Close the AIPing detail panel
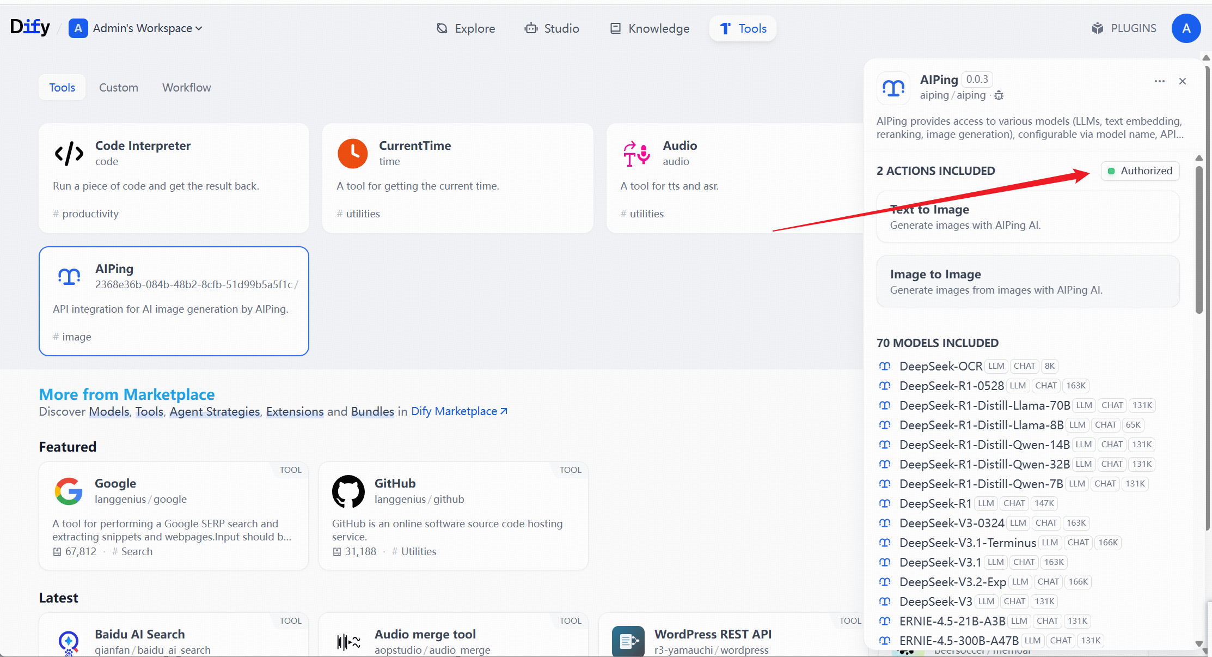The image size is (1212, 657). (x=1183, y=81)
